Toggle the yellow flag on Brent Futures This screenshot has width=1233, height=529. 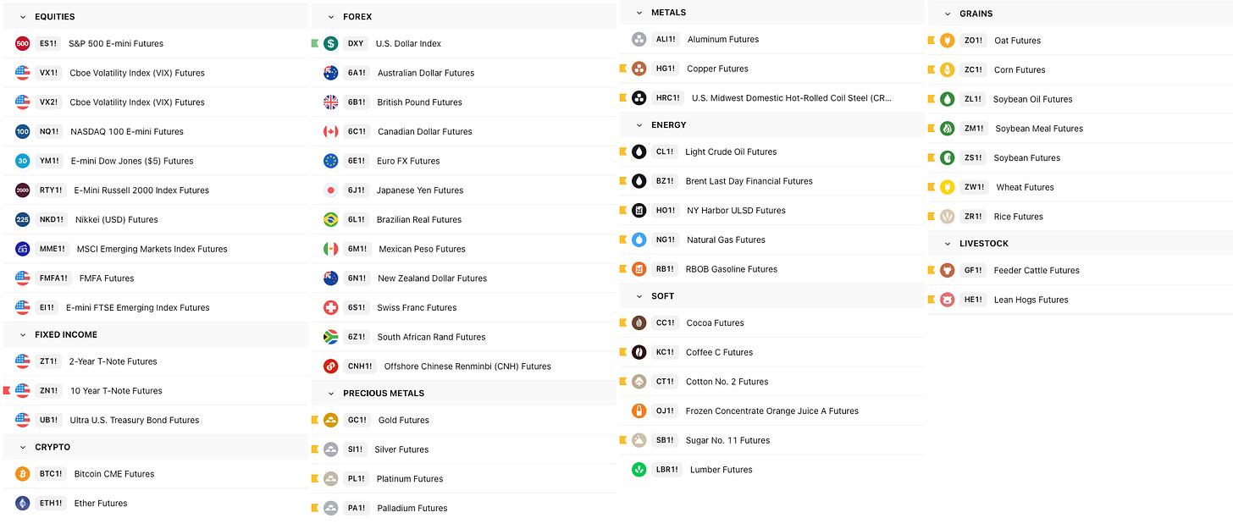click(622, 180)
